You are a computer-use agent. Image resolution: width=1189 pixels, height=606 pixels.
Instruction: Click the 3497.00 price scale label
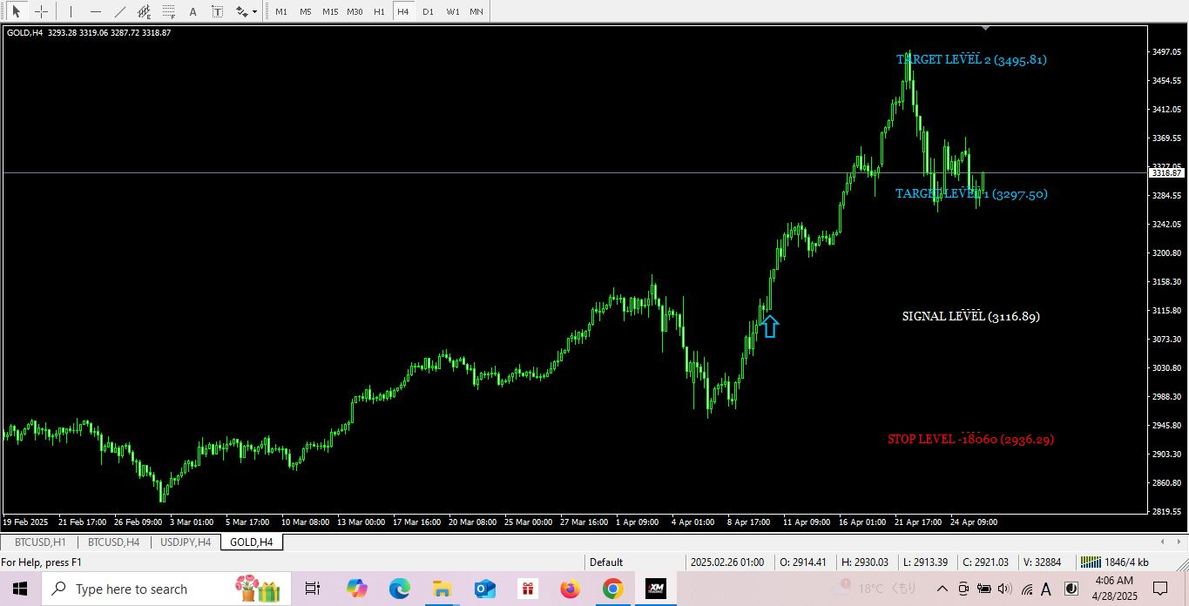pyautogui.click(x=1166, y=52)
